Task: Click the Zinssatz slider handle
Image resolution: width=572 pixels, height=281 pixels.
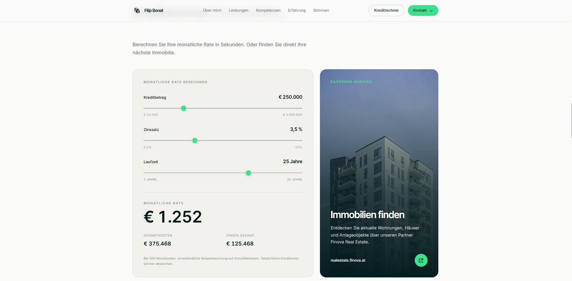Action: (x=195, y=140)
